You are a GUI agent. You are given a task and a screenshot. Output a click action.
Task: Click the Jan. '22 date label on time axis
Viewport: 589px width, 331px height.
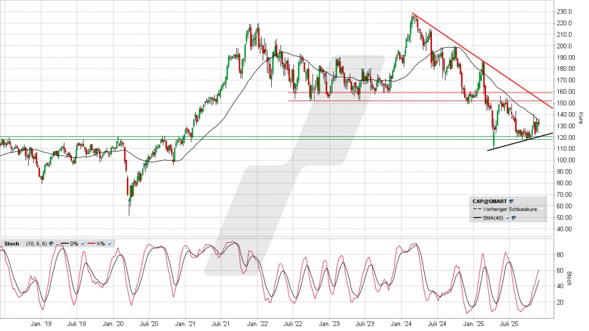(x=260, y=322)
